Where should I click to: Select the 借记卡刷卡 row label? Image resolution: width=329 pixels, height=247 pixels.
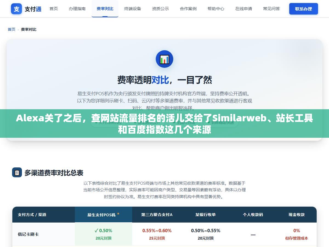(28, 234)
